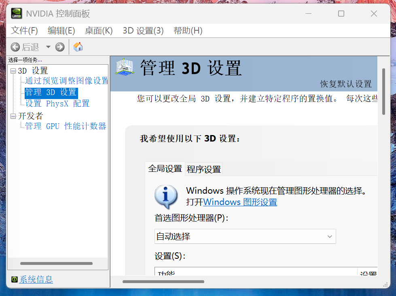Collapse the 3D 设置 tree node
This screenshot has width=396, height=296.
[13, 71]
